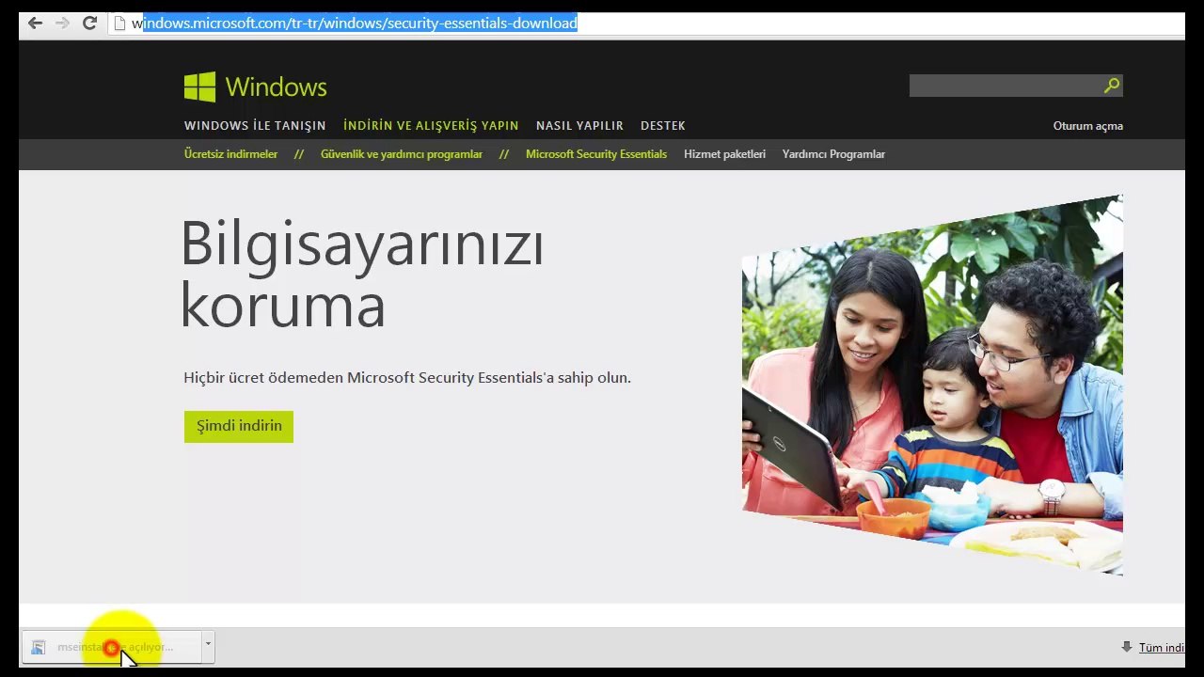The width and height of the screenshot is (1204, 677).
Task: Click the Windows logo in the header
Action: pos(255,87)
